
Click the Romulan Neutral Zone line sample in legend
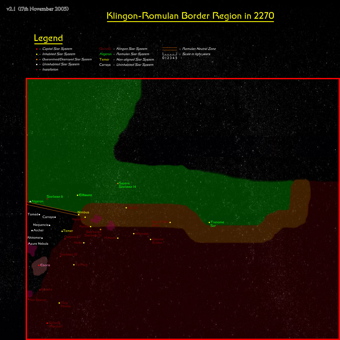click(170, 49)
